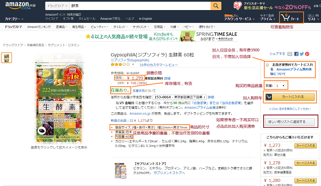Open the 日用品 submenu
This screenshot has width=321, height=186.
(160, 27)
